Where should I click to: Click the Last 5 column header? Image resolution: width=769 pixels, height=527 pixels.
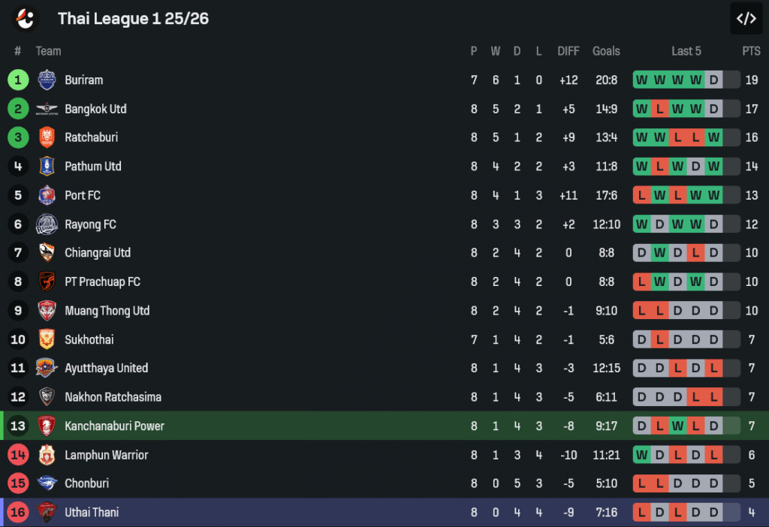pos(686,51)
